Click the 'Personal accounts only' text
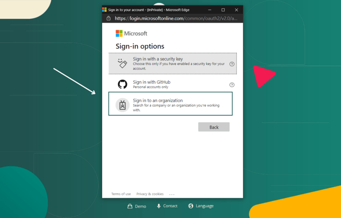 click(151, 87)
